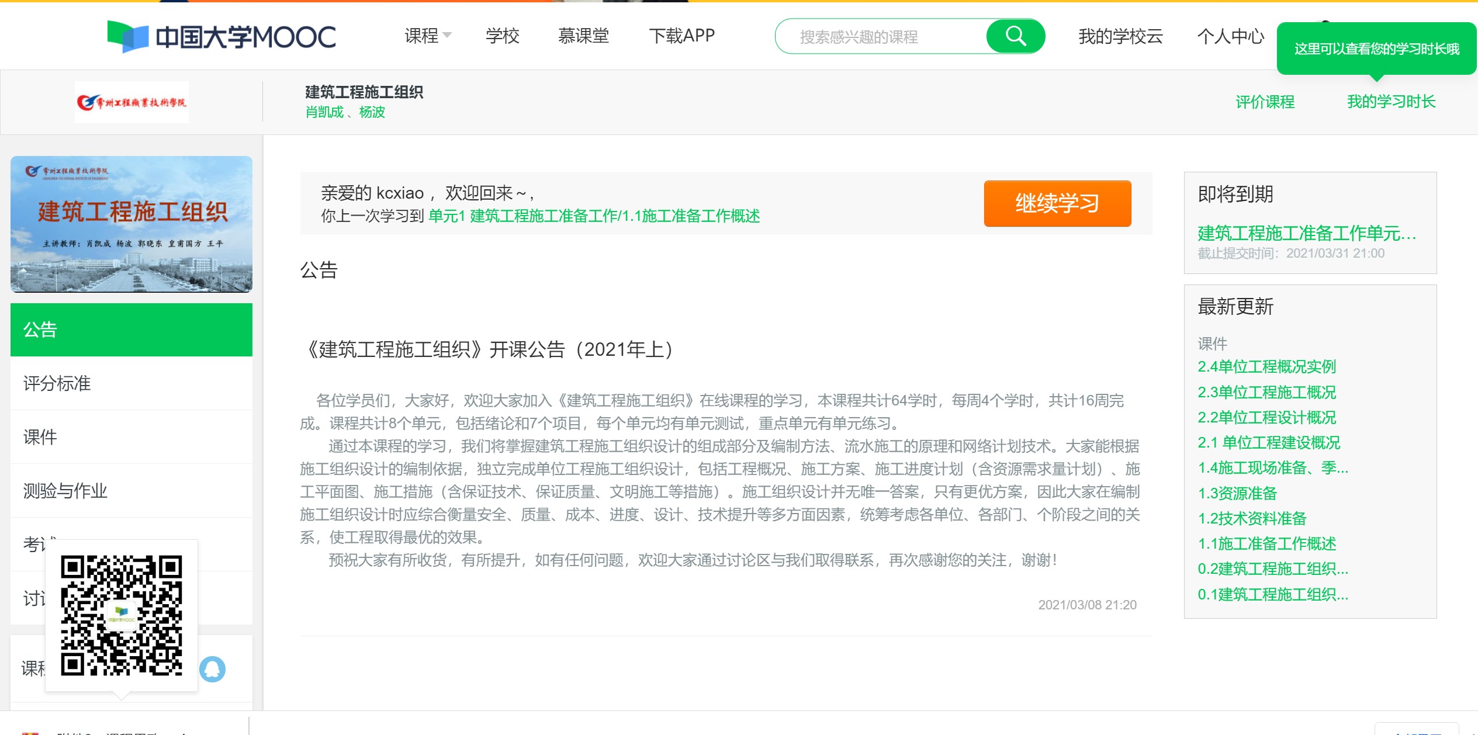The width and height of the screenshot is (1478, 735).
Task: Click the school logo in course header
Action: [x=131, y=102]
